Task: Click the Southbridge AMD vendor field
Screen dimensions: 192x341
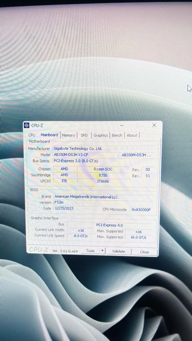Action: 64,175
